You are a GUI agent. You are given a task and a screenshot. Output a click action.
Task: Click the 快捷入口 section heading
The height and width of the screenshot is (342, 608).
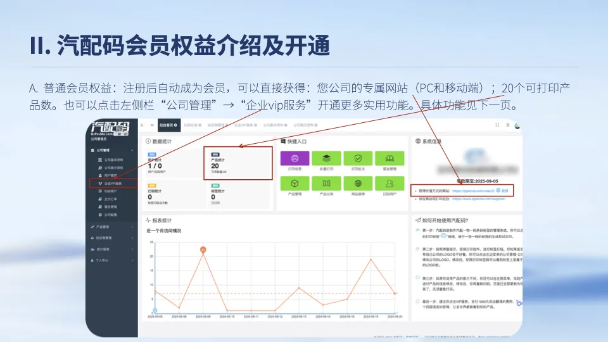pyautogui.click(x=294, y=141)
